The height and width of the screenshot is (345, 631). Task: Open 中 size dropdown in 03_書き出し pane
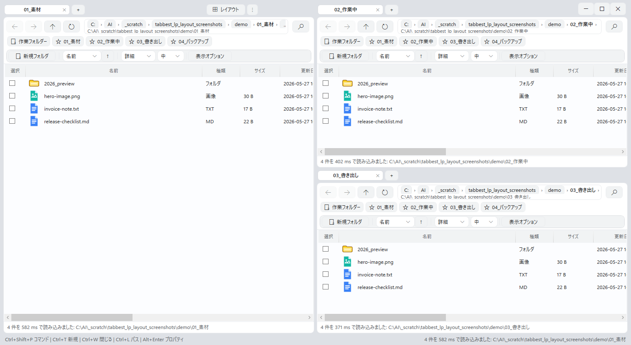[x=484, y=222]
